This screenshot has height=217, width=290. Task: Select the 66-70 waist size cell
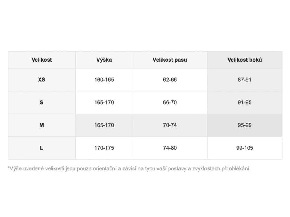coord(170,102)
